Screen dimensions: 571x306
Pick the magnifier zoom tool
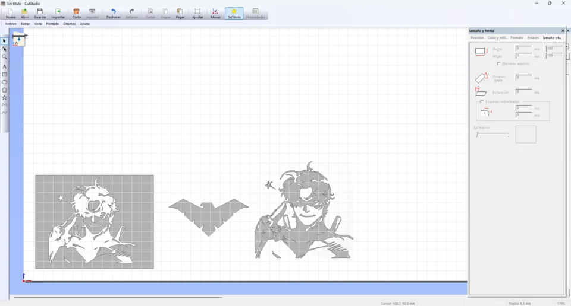pyautogui.click(x=4, y=56)
